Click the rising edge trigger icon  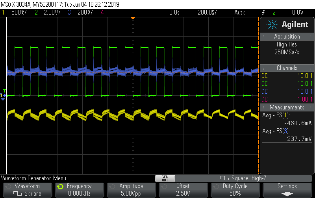pos(264,13)
